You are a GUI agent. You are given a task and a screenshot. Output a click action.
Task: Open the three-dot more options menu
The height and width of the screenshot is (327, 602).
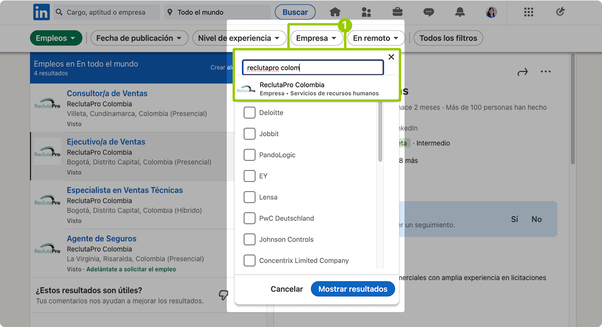(x=545, y=72)
